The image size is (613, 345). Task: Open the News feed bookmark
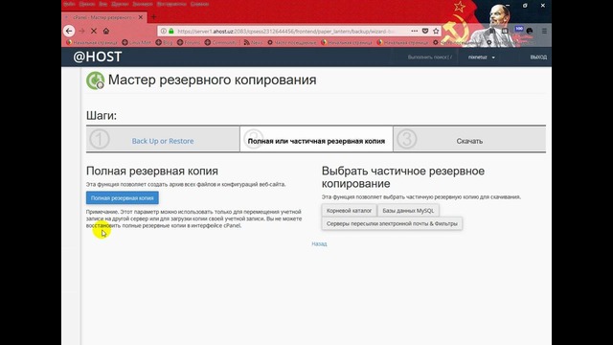coord(253,42)
